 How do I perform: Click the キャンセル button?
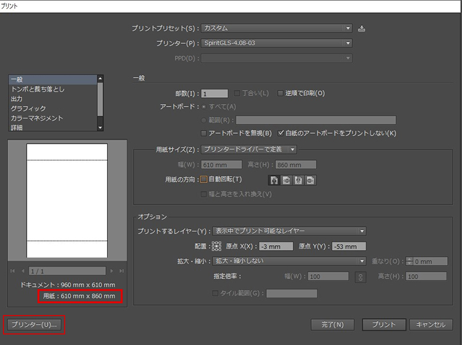click(431, 325)
